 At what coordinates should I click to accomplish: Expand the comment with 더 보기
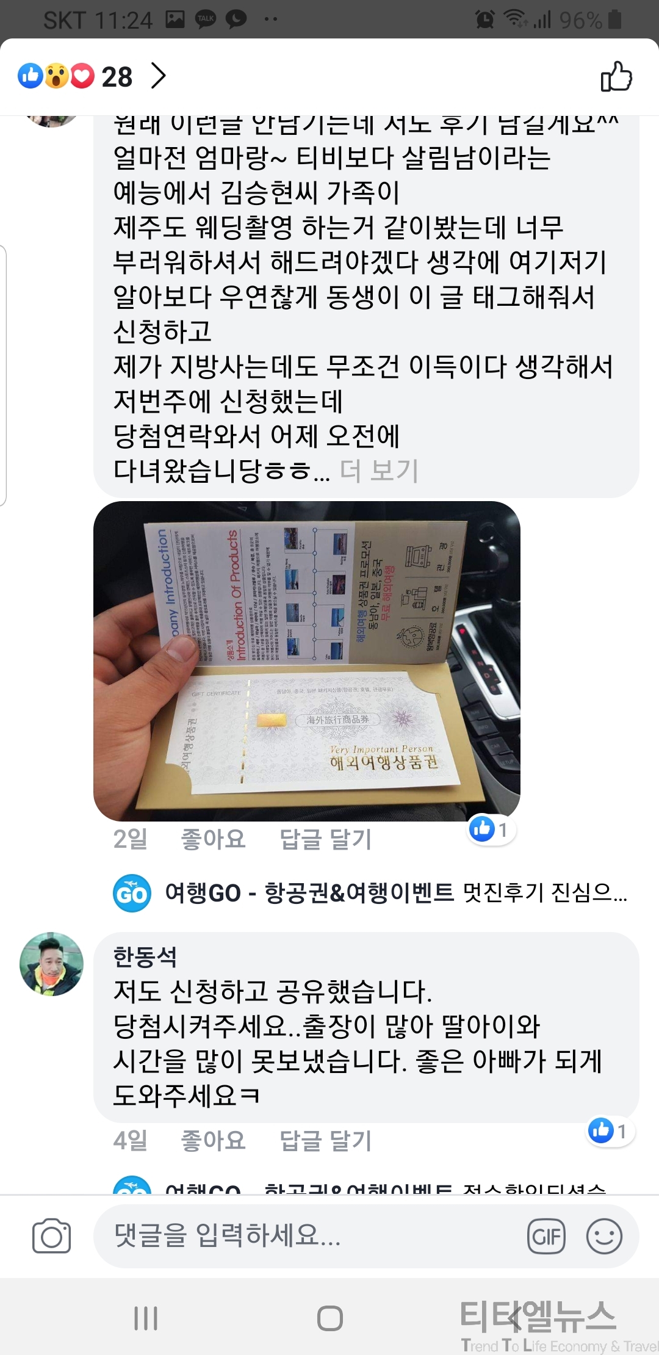[x=379, y=470]
